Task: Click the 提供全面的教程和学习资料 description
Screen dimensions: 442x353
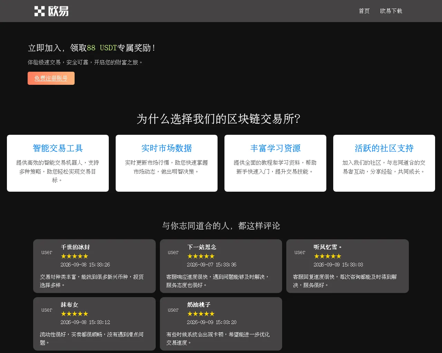Action: 275,167
